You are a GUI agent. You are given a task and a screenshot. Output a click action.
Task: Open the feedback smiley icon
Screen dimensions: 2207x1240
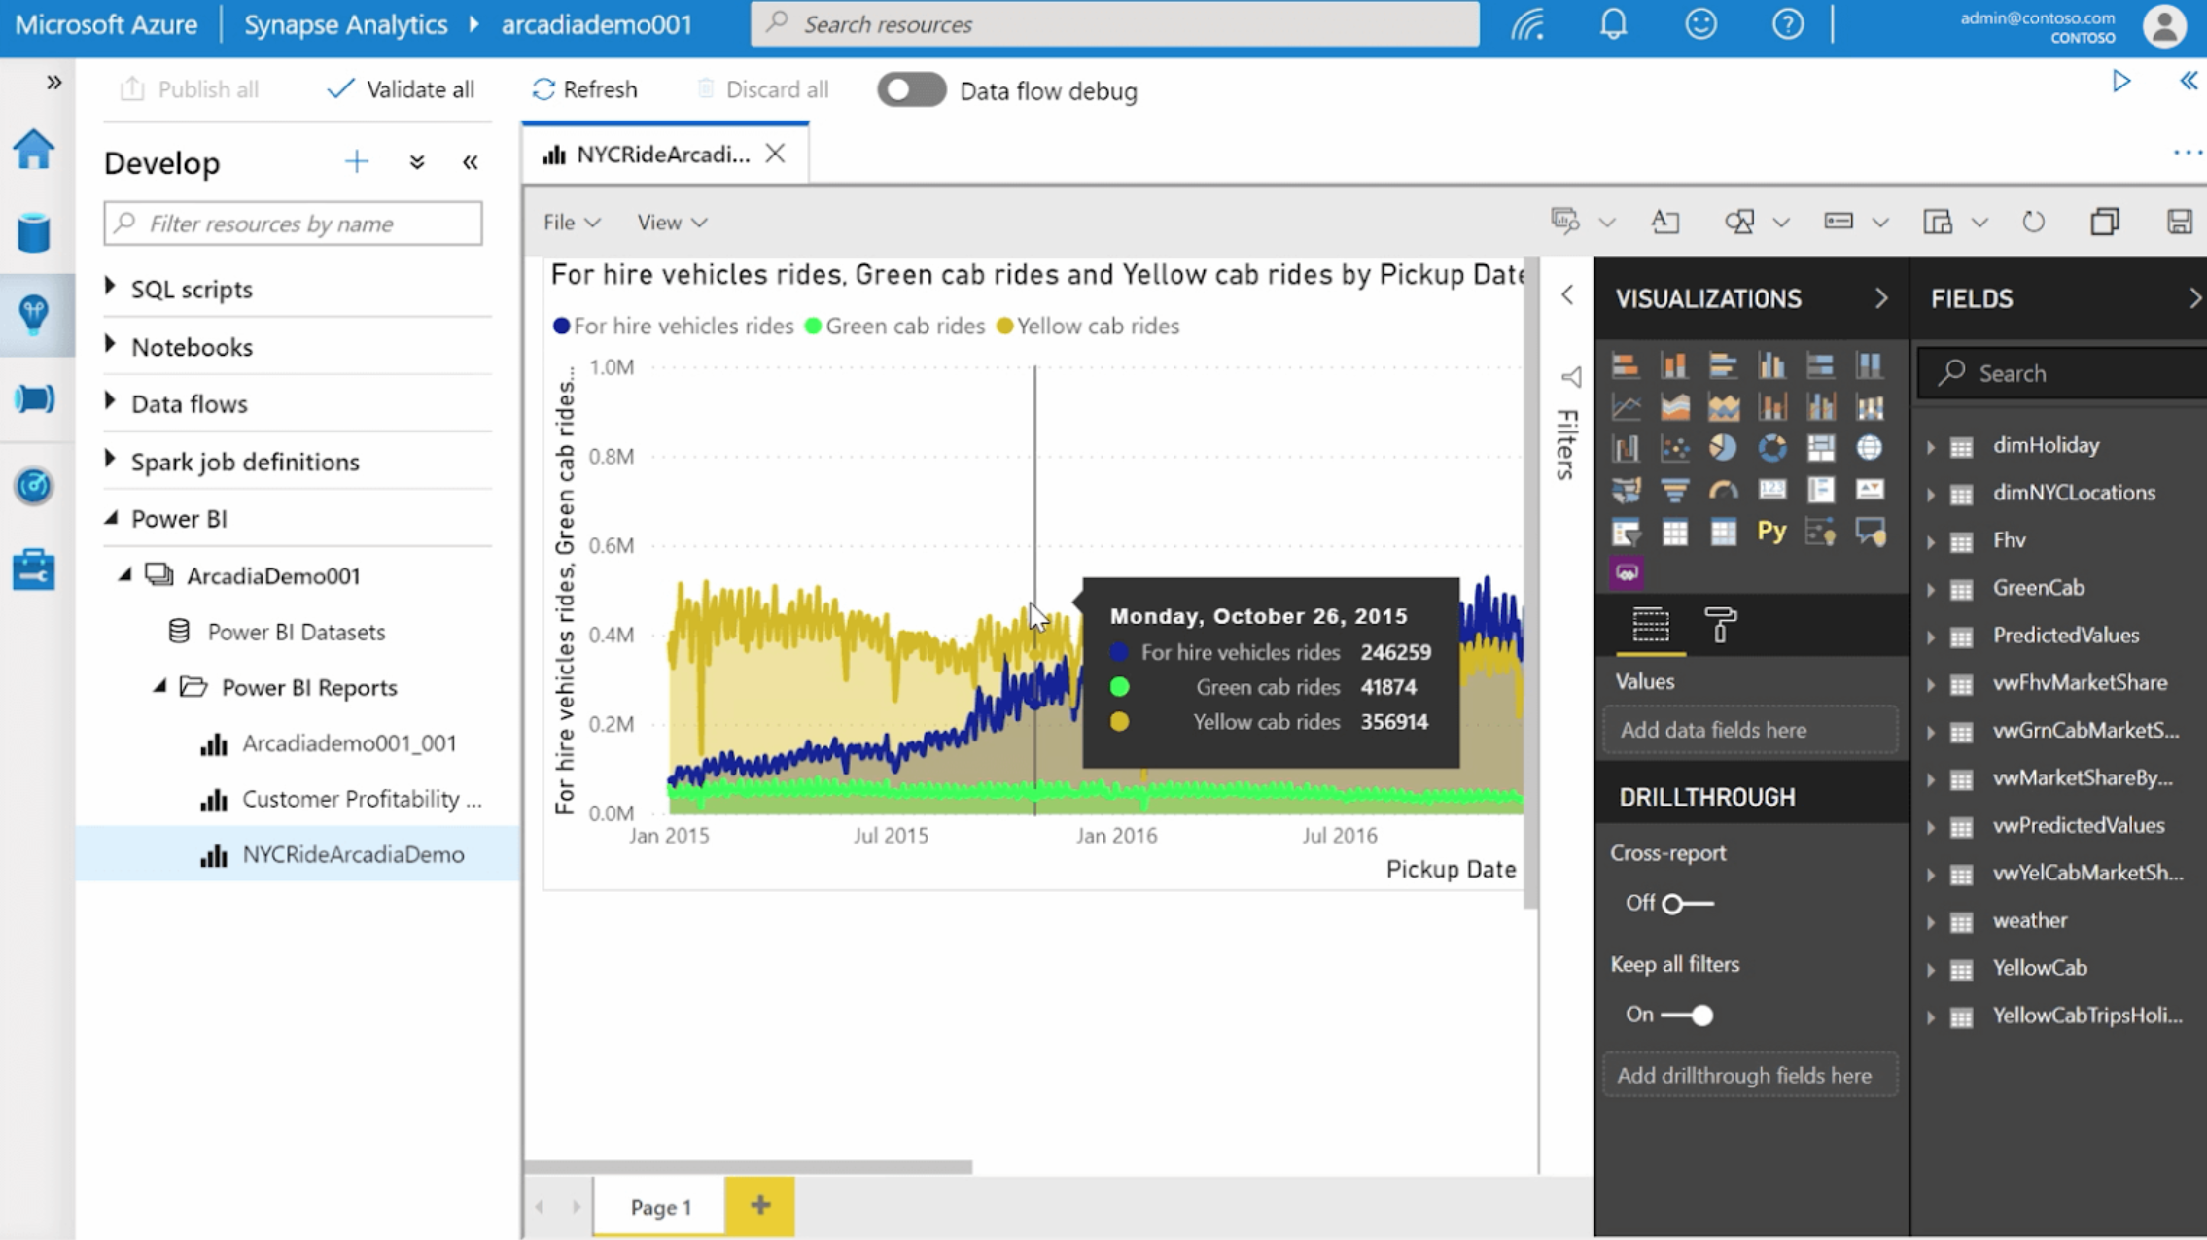1700,23
